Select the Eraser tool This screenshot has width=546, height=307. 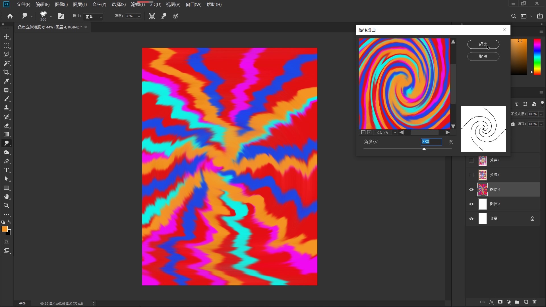coord(7,126)
